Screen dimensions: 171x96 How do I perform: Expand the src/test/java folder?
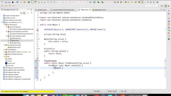click(x=4, y=50)
